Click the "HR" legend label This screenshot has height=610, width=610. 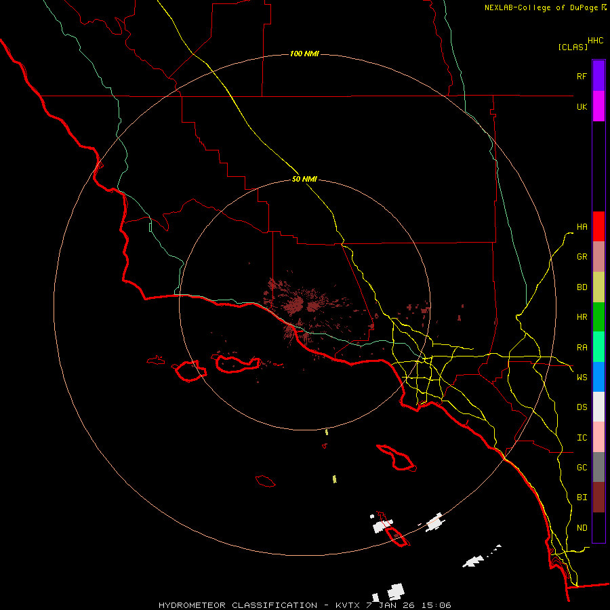point(582,317)
